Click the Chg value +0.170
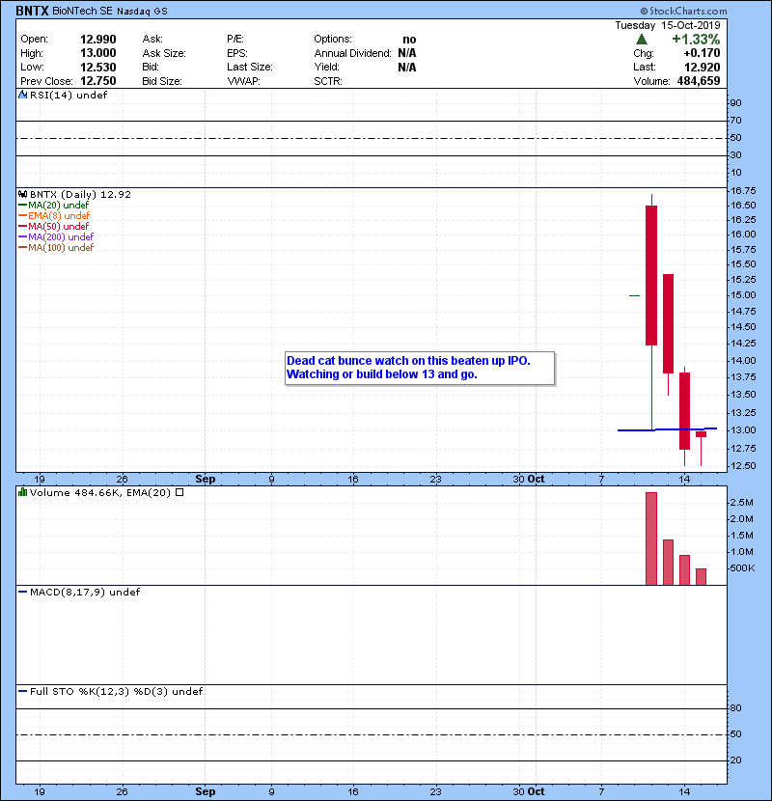Viewport: 772px width, 801px height. [x=702, y=53]
